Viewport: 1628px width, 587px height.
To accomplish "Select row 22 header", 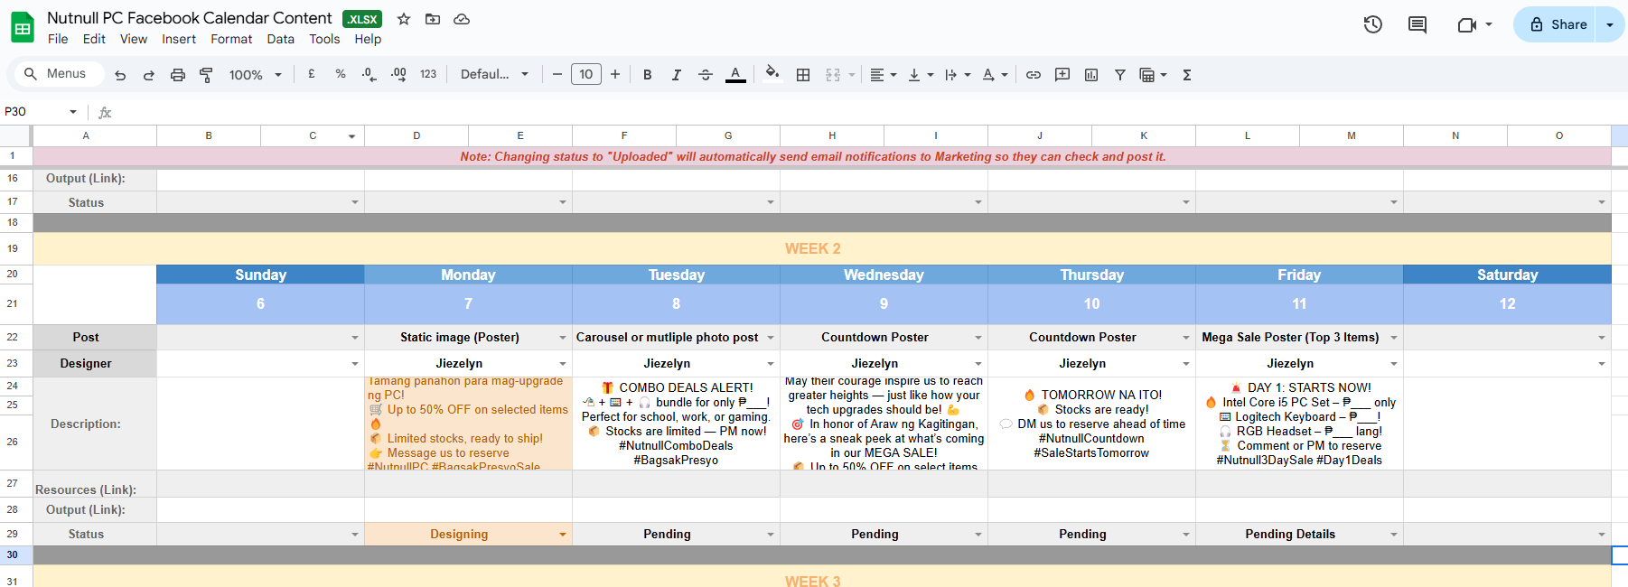I will [x=13, y=337].
